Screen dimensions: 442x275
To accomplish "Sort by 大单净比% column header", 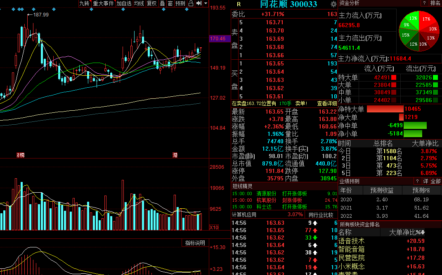I will click(x=407, y=233).
